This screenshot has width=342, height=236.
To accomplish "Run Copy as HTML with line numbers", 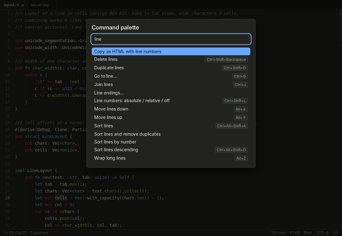I will point(171,52).
